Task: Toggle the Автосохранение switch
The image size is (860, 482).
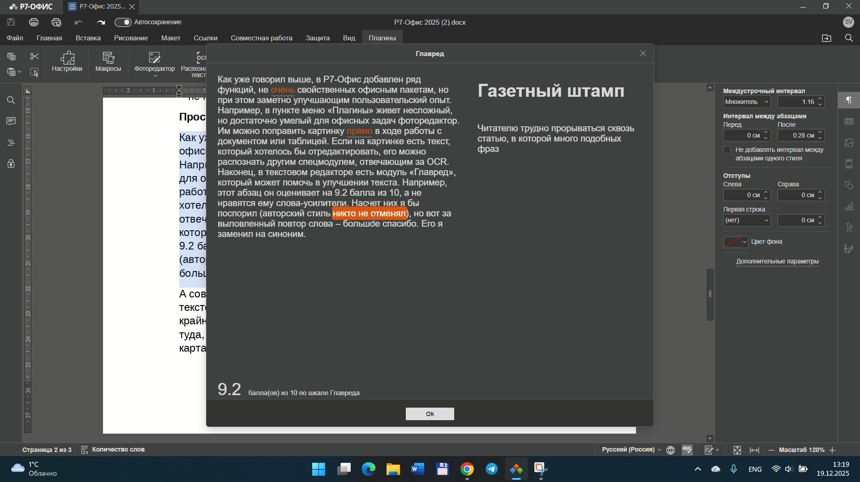Action: click(x=123, y=22)
